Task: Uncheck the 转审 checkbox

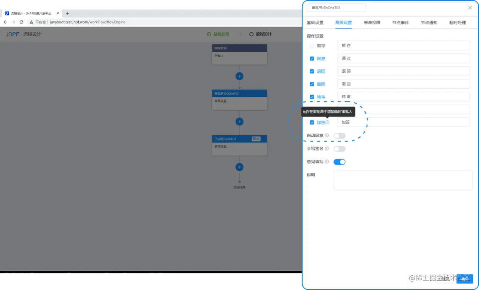Action: [312, 97]
